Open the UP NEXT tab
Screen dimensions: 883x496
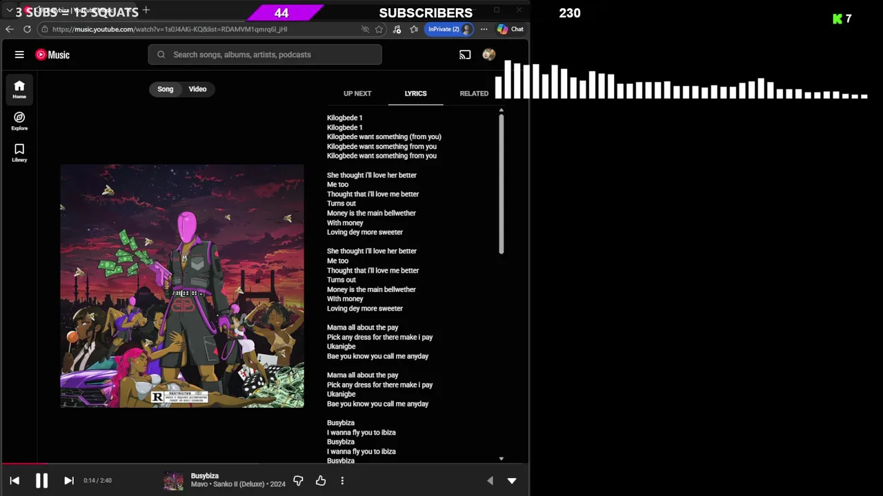(357, 93)
